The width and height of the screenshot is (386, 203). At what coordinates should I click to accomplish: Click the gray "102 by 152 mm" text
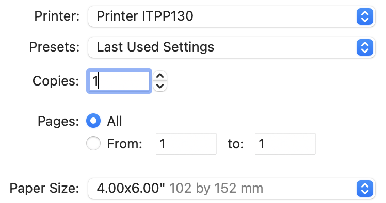tap(216, 189)
